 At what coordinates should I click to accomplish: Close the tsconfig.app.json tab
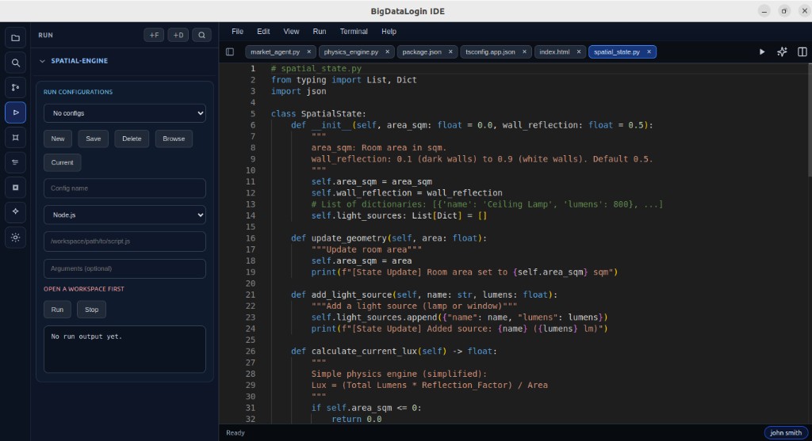524,51
